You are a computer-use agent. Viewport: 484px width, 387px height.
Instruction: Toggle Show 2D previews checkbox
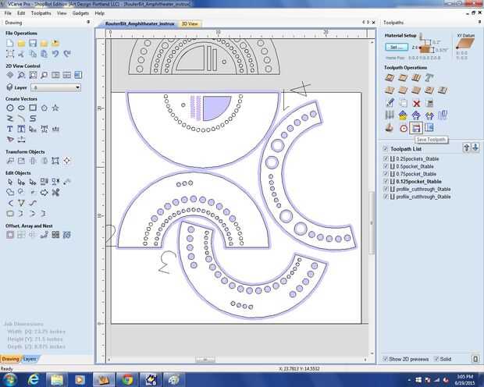(x=385, y=359)
